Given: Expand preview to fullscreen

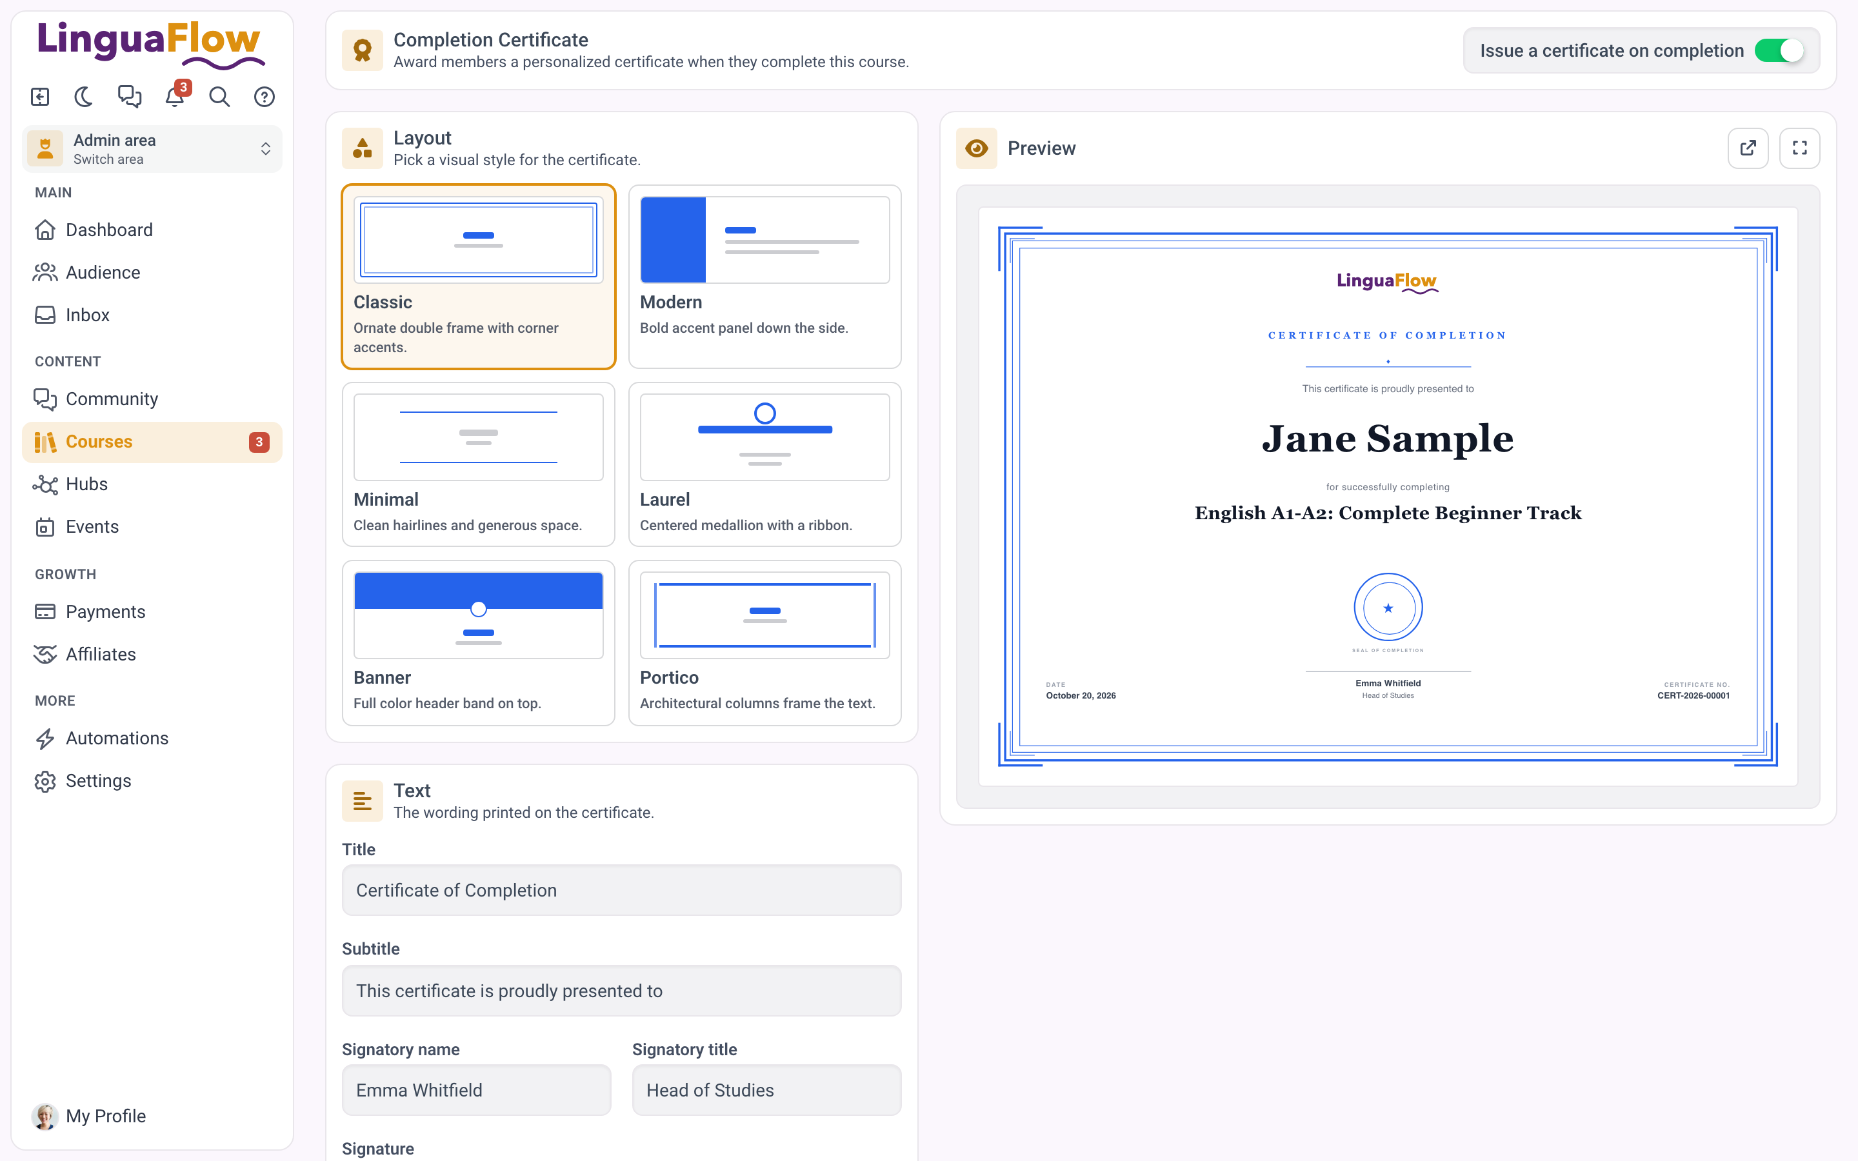Looking at the screenshot, I should [x=1800, y=148].
